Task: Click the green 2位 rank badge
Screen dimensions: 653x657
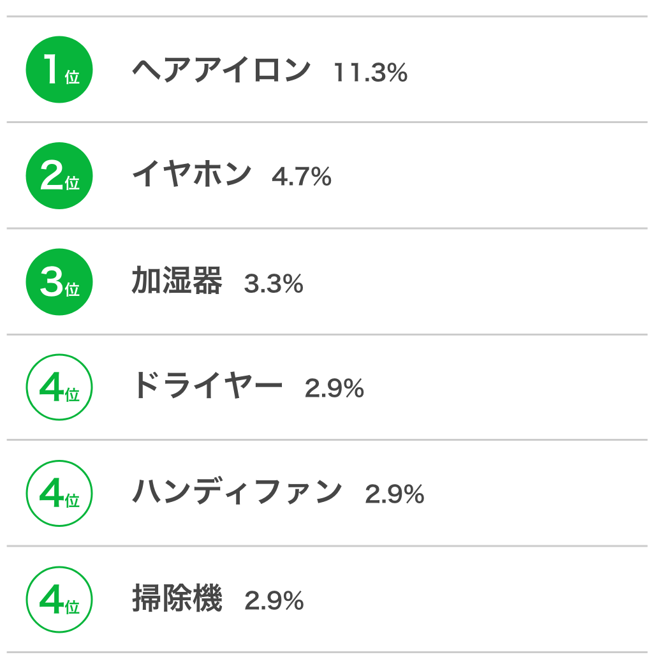Action: pos(59,175)
